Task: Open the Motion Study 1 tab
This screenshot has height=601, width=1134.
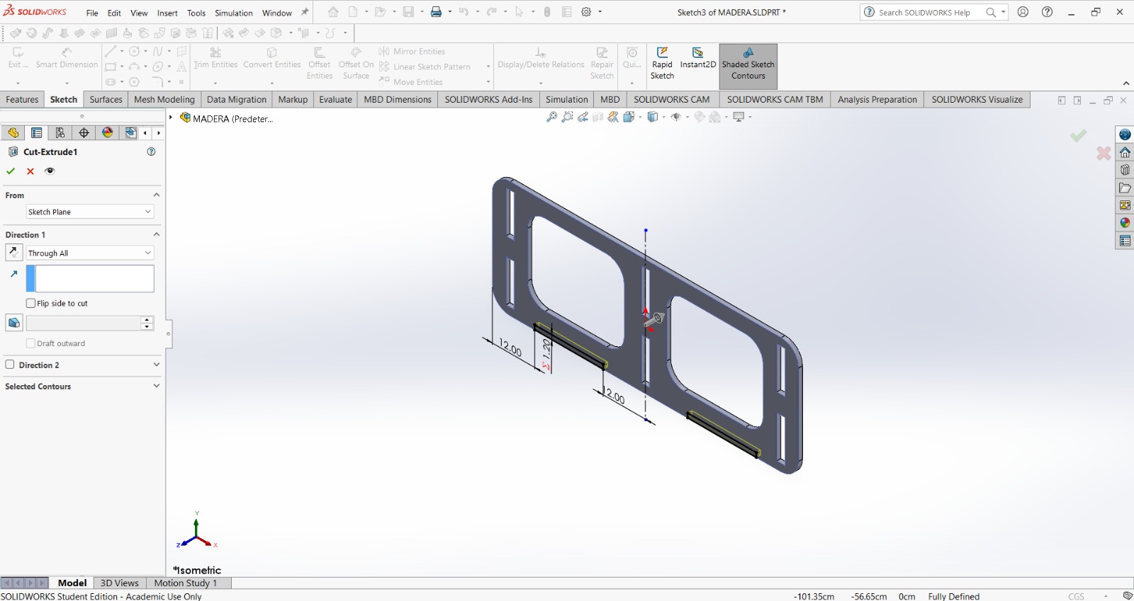Action: [186, 583]
